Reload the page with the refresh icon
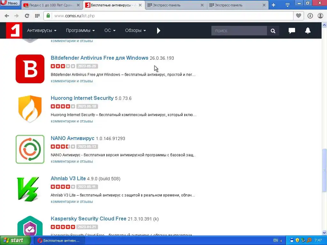 coord(27,16)
